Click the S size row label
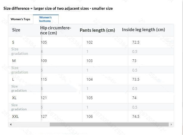The height and width of the screenshot is (135, 183). [13, 42]
